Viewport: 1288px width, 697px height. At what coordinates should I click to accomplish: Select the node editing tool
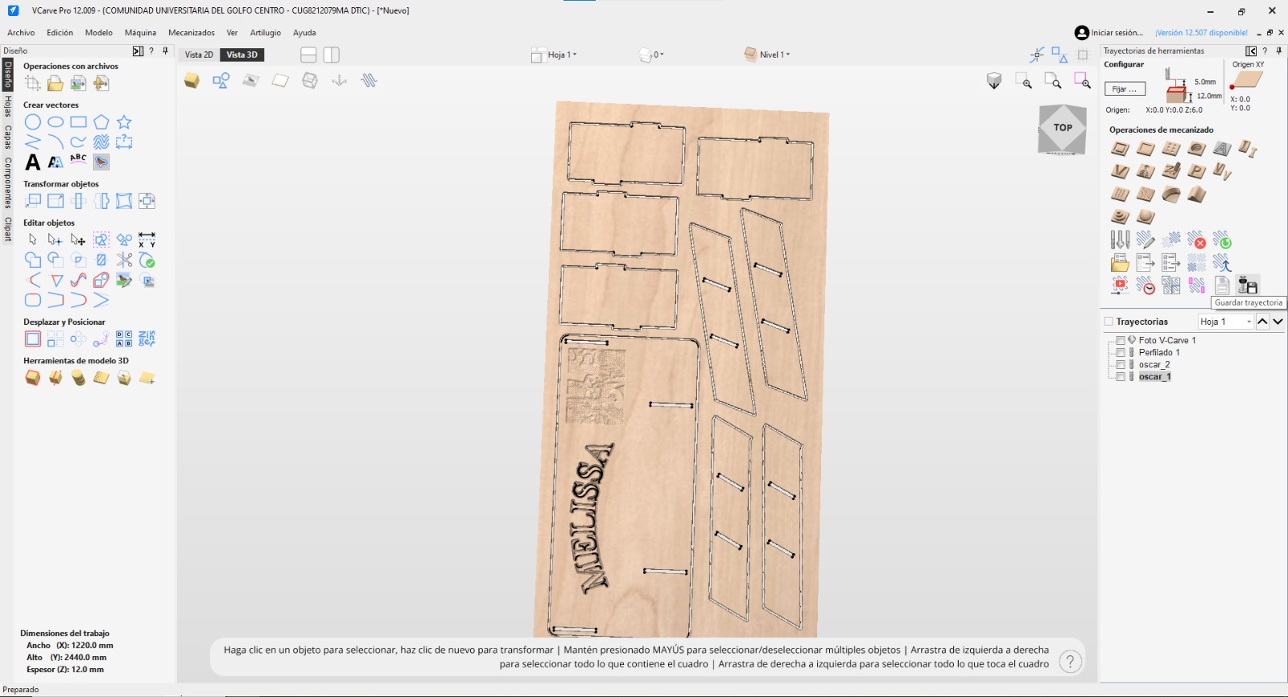pos(55,240)
